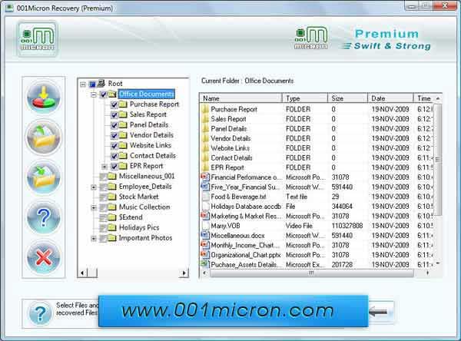Select $Extend folder in tree
This screenshot has height=341, width=461.
131,217
